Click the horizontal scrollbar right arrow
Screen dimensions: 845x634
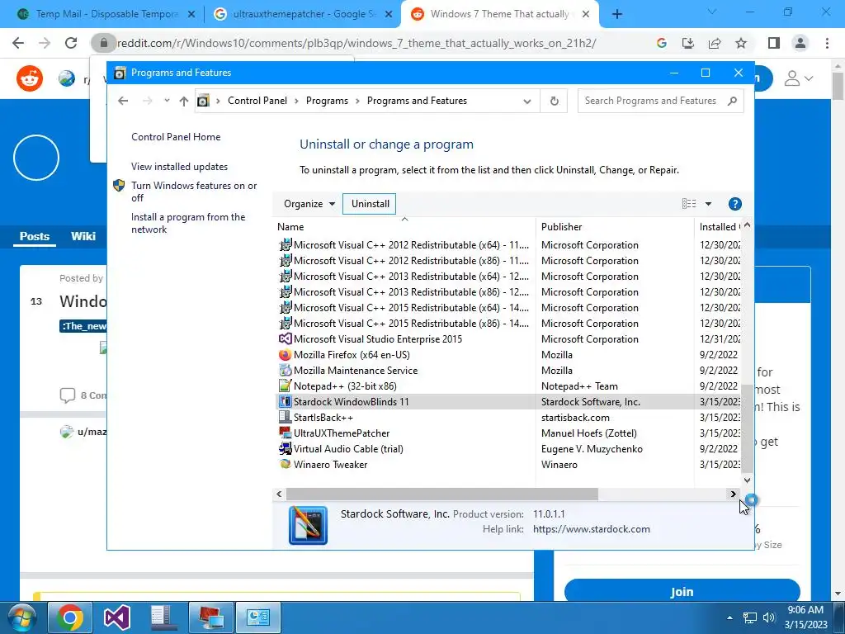tap(733, 494)
